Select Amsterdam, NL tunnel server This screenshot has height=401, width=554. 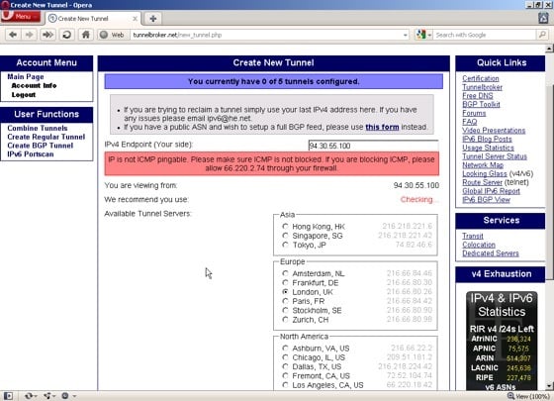click(x=285, y=273)
